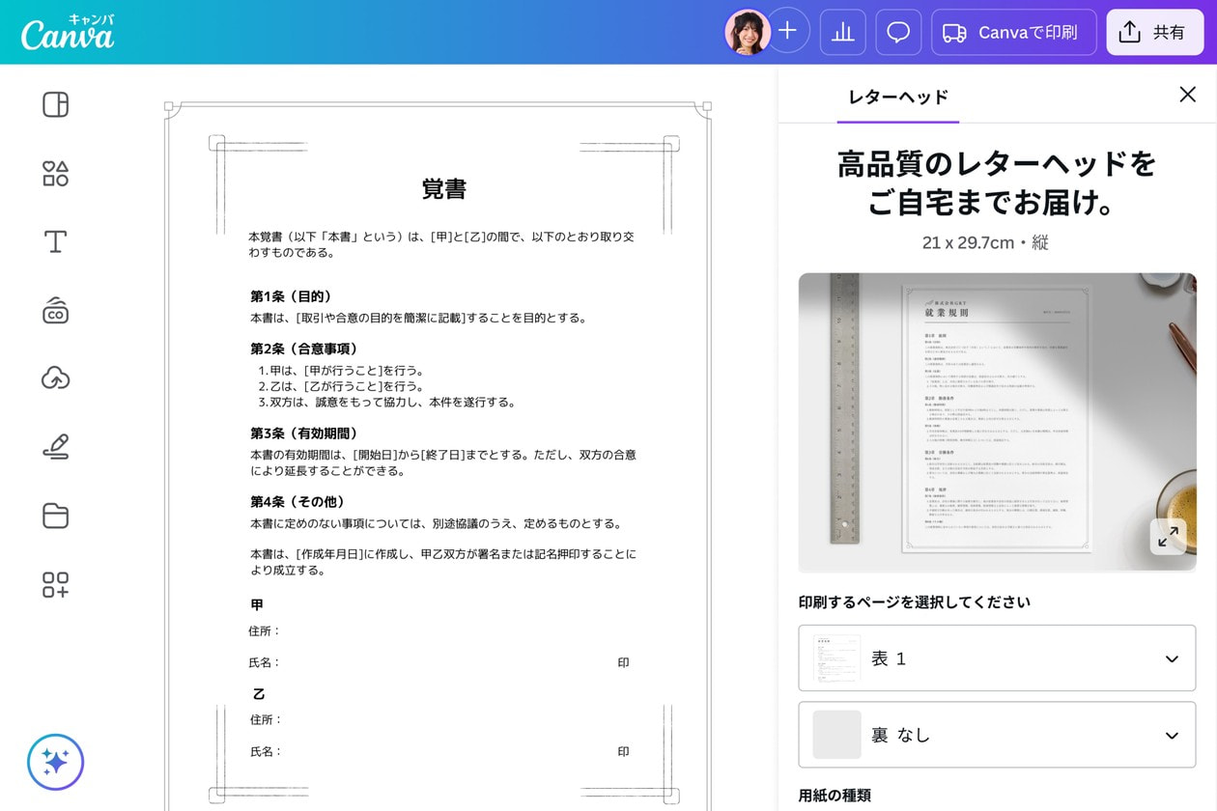Select the Elements sidebar icon
Image resolution: width=1217 pixels, height=811 pixels.
55,173
